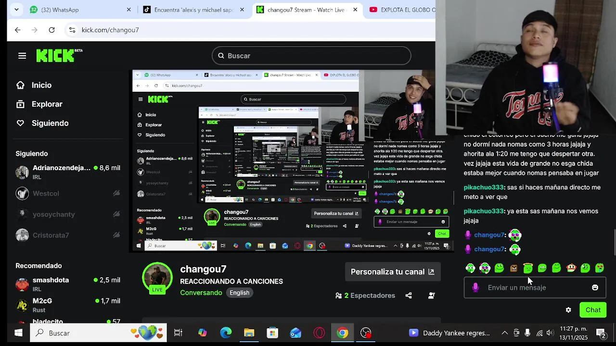Click the Enviar un mensaje field
The image size is (616, 346).
pyautogui.click(x=534, y=287)
